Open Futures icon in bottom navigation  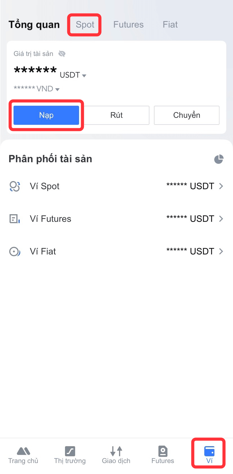(163, 451)
